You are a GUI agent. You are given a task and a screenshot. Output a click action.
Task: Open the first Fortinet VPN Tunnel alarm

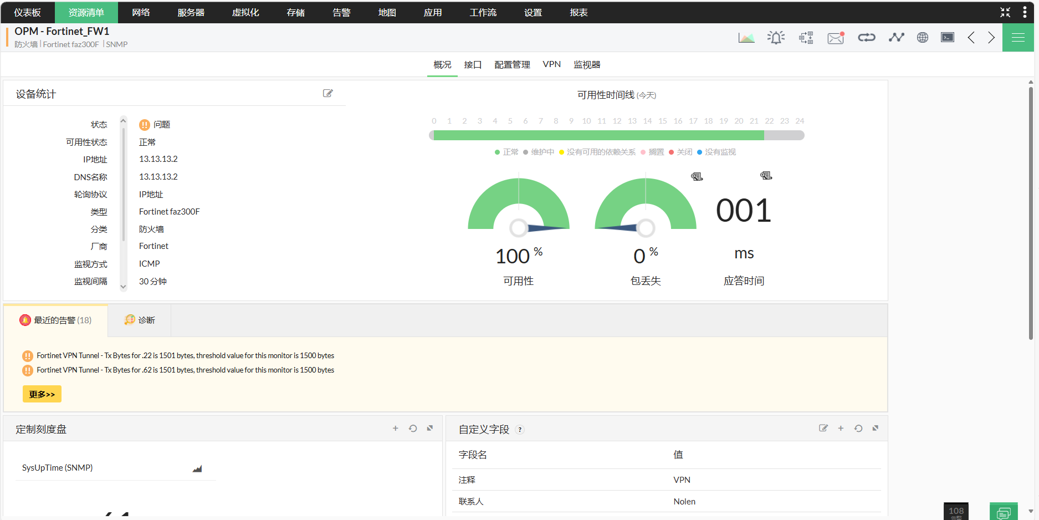[185, 356]
